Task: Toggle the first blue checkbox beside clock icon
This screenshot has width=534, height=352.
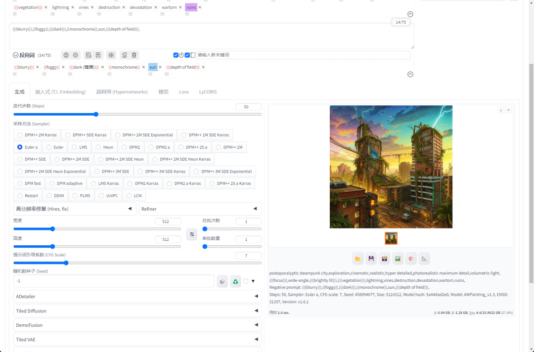Action: pos(176,55)
